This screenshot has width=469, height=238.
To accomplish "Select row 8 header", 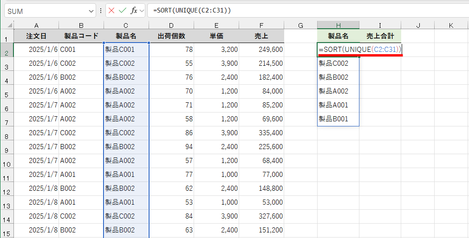I will tap(7, 133).
